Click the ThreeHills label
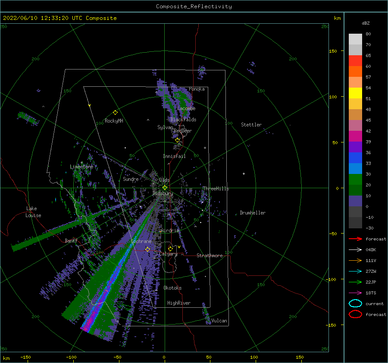Screen dimensions: 388x363 coord(216,189)
